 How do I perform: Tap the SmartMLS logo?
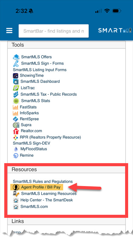pos(115,31)
